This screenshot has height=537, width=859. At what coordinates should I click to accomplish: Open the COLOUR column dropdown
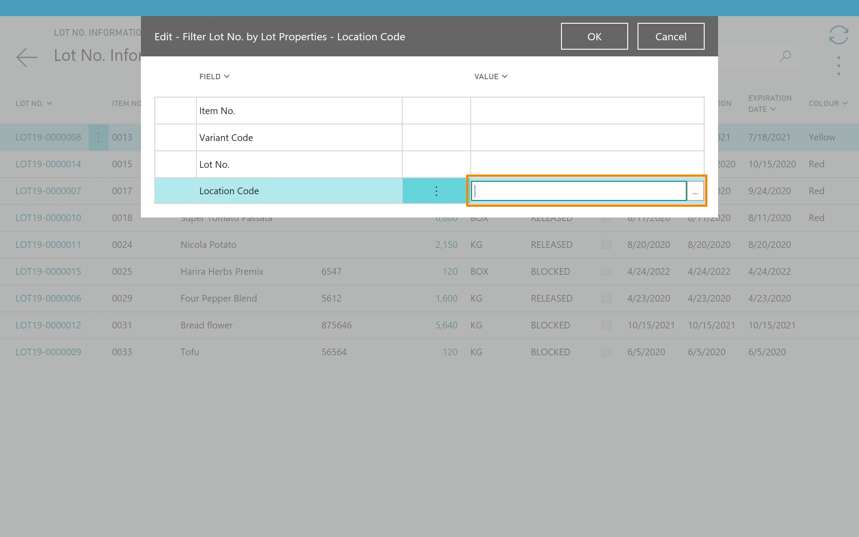(828, 103)
